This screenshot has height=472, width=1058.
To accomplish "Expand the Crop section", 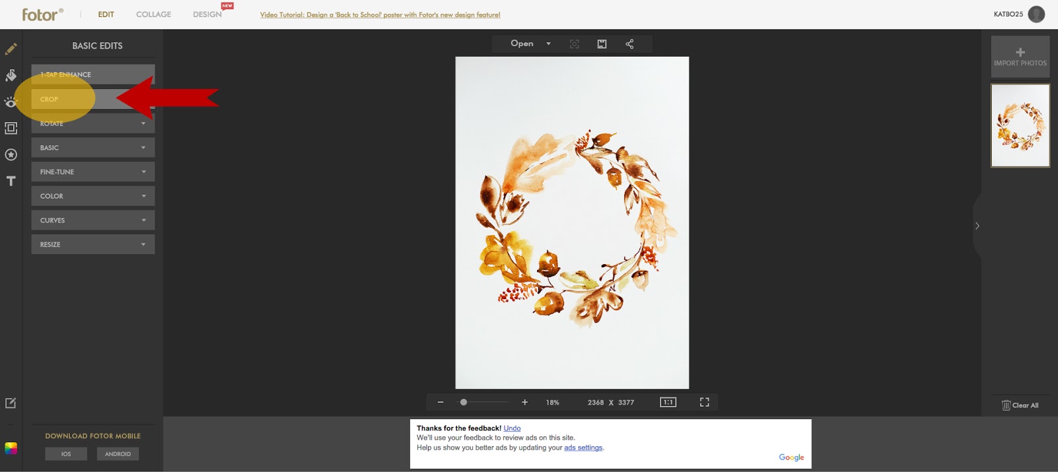I will [x=93, y=99].
